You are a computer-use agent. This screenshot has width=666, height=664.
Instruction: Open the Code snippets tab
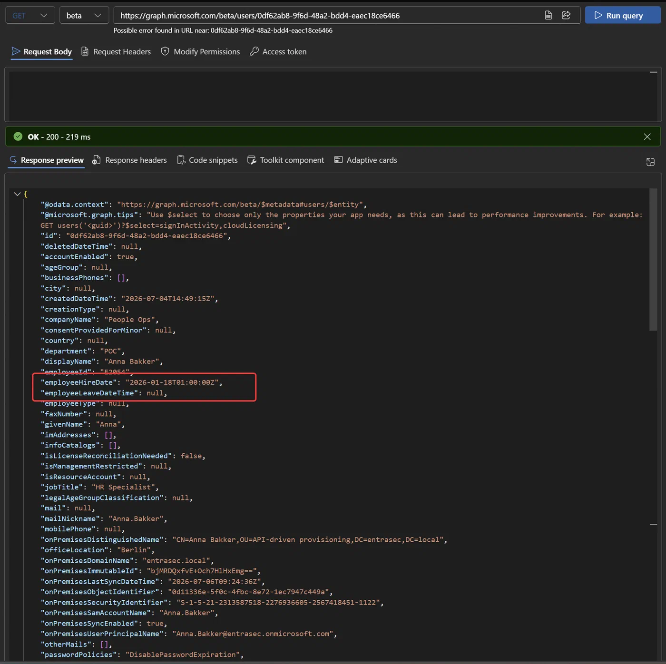click(207, 160)
